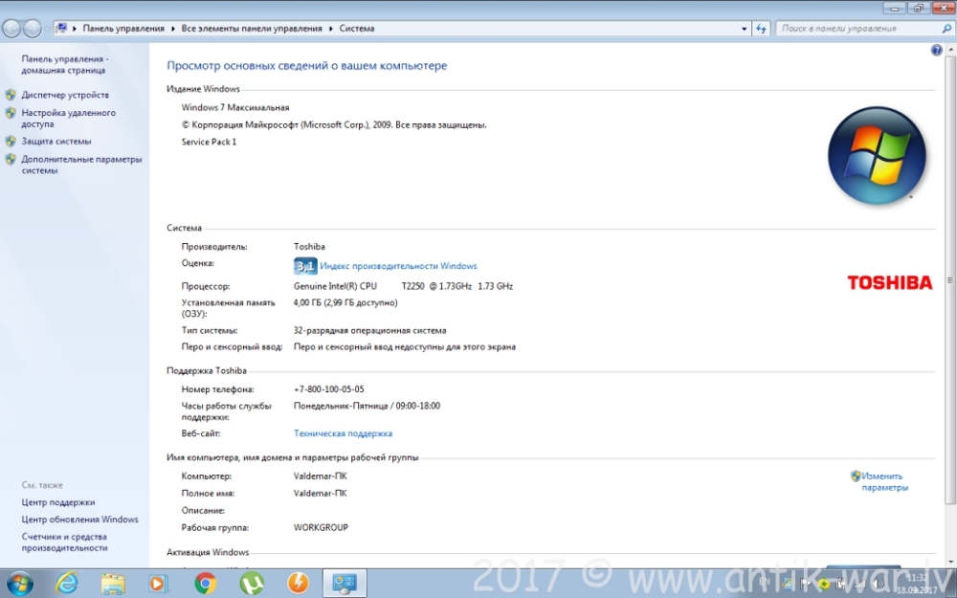Image resolution: width=957 pixels, height=598 pixels.
Task: Click the magnifying glass search icon
Action: tap(946, 29)
